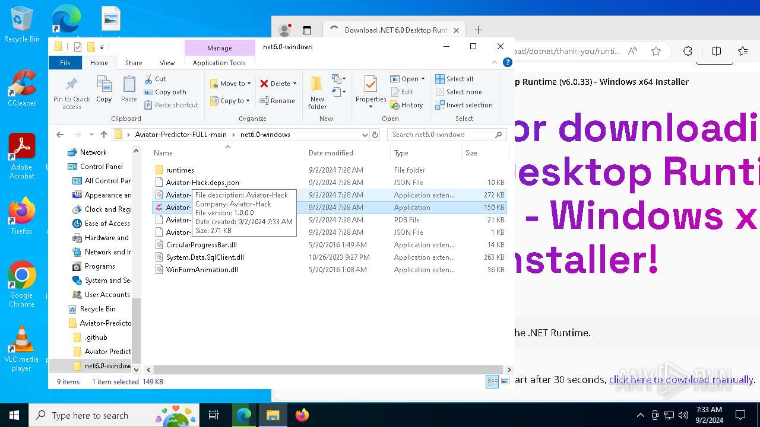Viewport: 760px width, 427px height.
Task: Open the New item dropdown
Action: [339, 79]
